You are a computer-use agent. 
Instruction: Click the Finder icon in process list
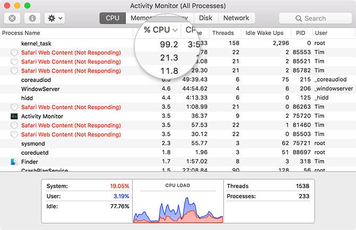(x=14, y=162)
